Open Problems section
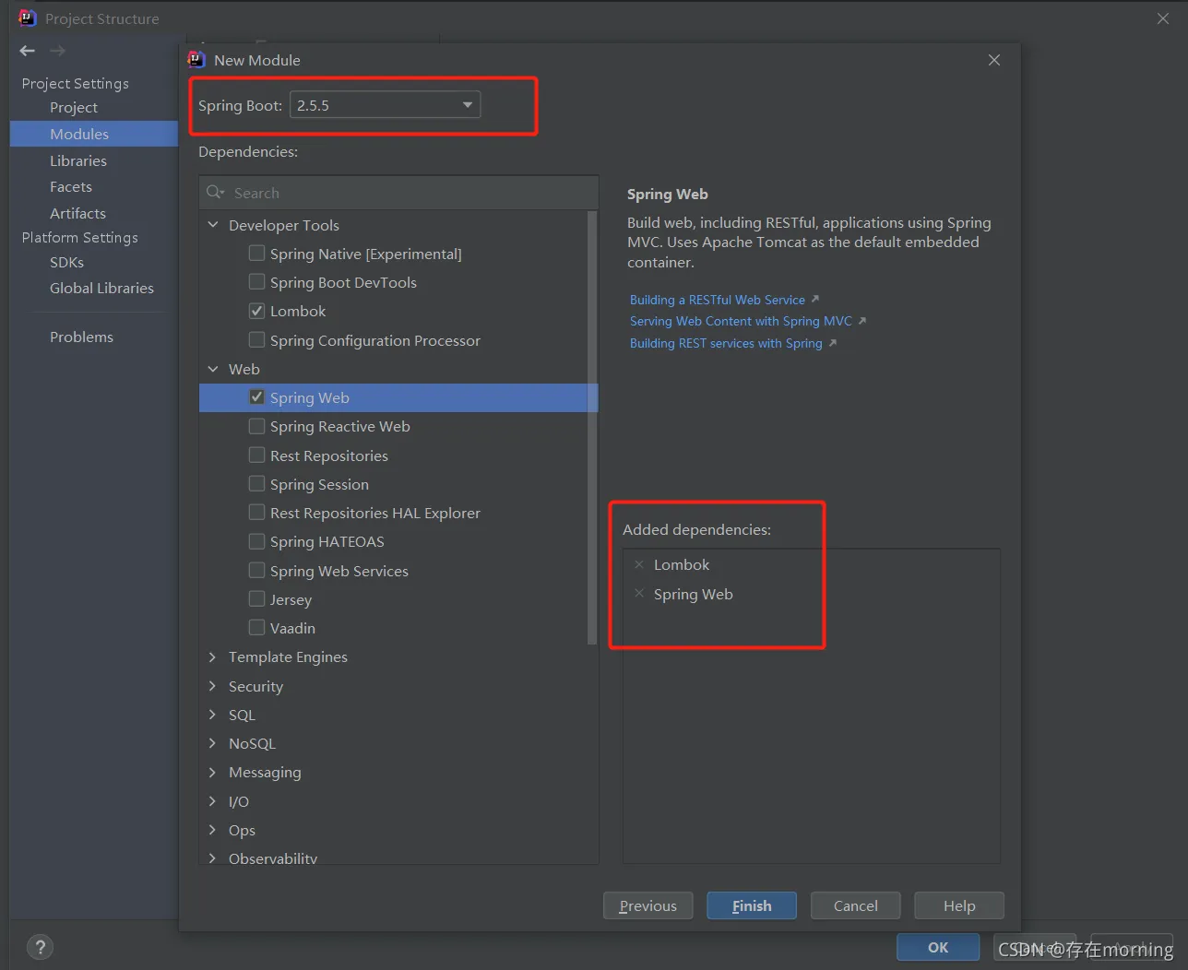The width and height of the screenshot is (1188, 970). point(81,337)
